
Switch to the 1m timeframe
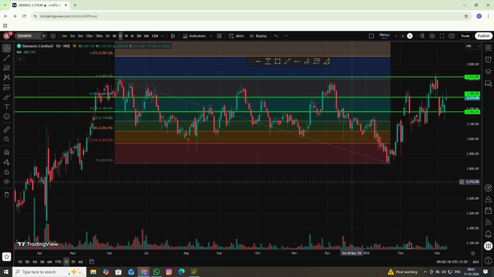pos(64,36)
